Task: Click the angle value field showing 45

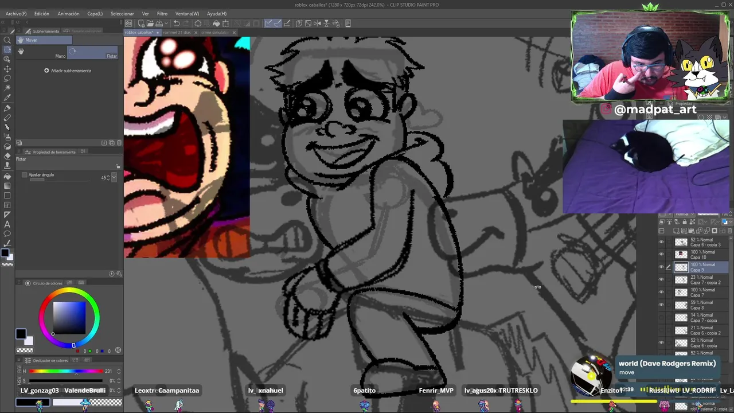Action: [104, 178]
